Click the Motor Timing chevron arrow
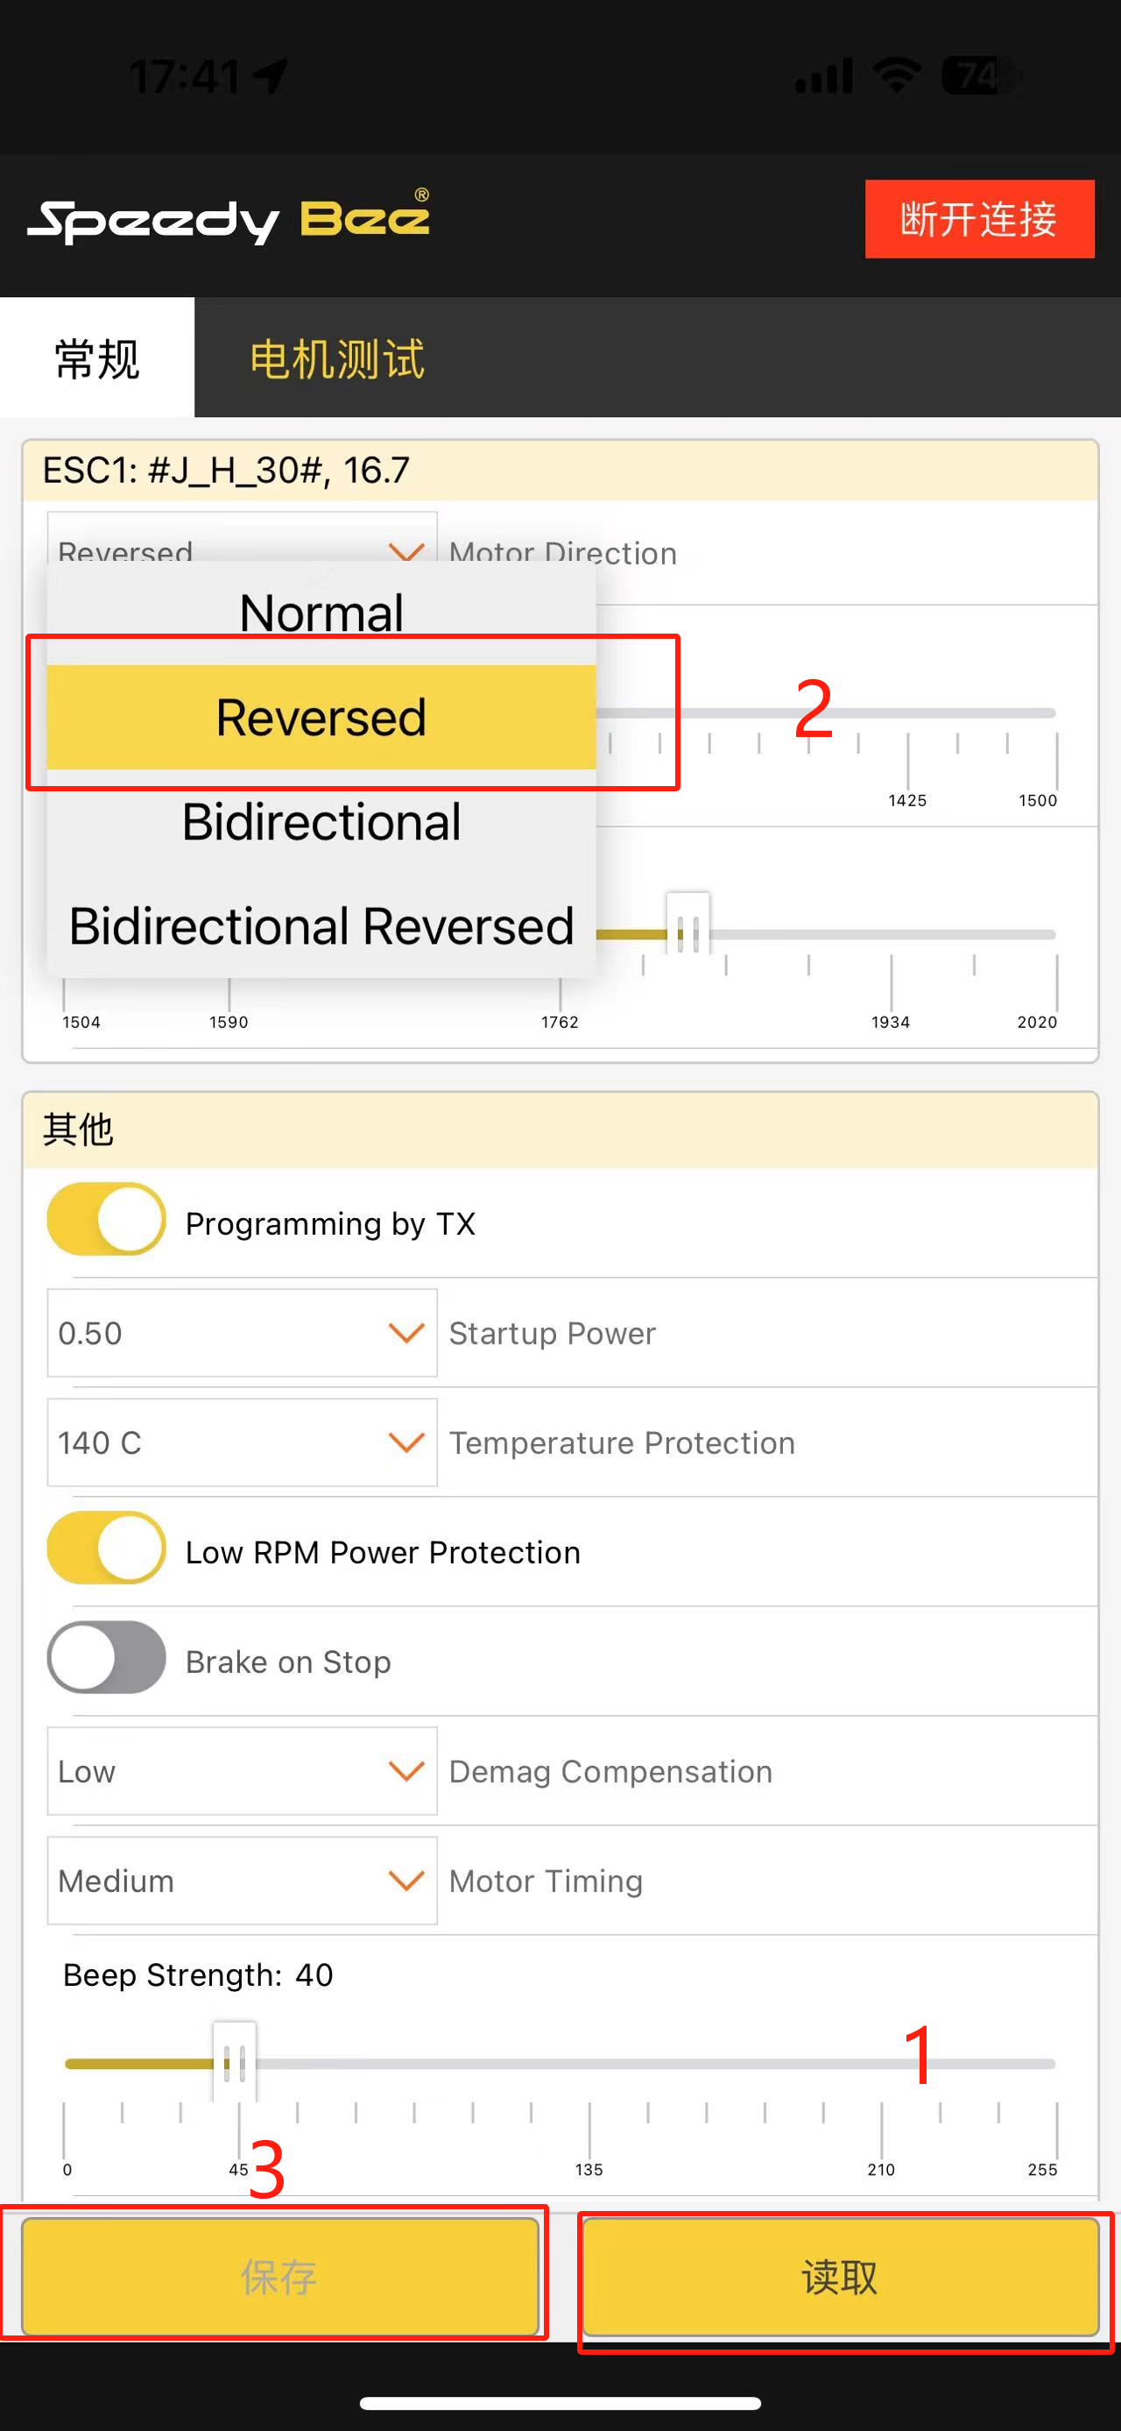The height and width of the screenshot is (2431, 1121). point(406,1880)
